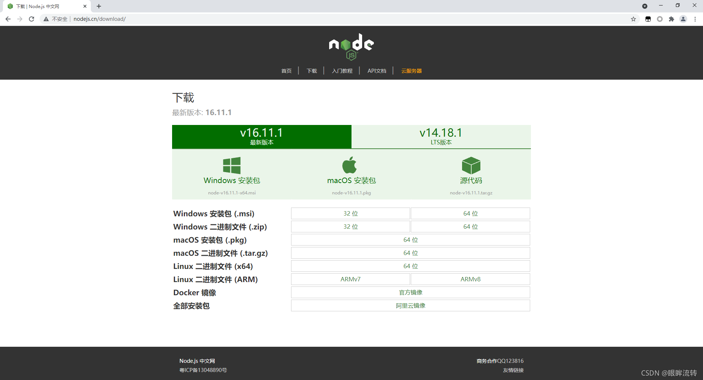The image size is (703, 380).
Task: Click 64 位 for Linux 二进制文件 (x64)
Action: click(410, 266)
